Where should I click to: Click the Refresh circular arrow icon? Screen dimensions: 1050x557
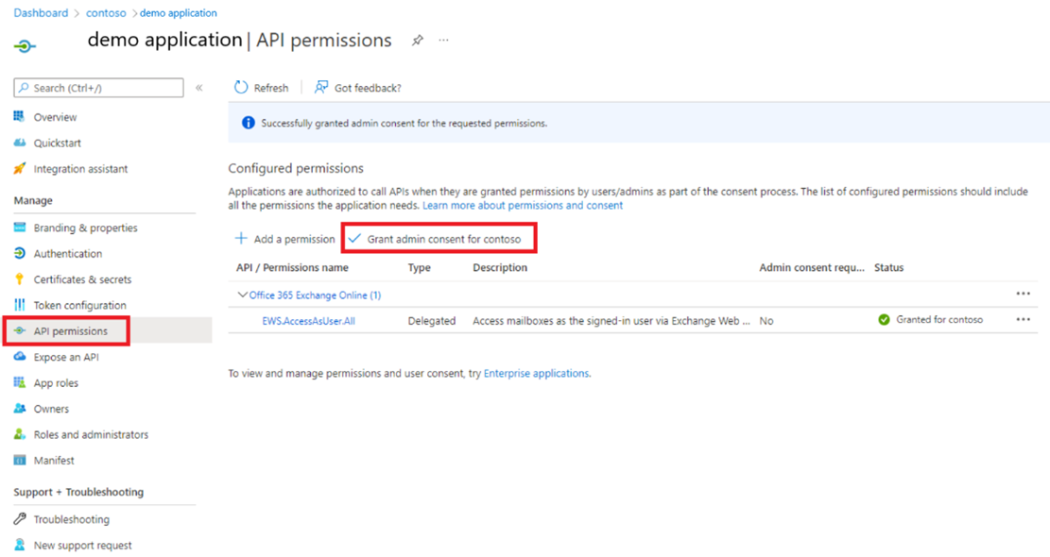(241, 88)
